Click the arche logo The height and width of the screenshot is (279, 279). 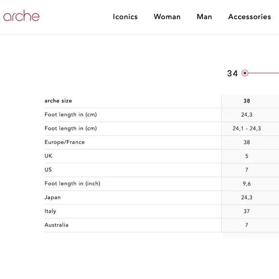21,16
